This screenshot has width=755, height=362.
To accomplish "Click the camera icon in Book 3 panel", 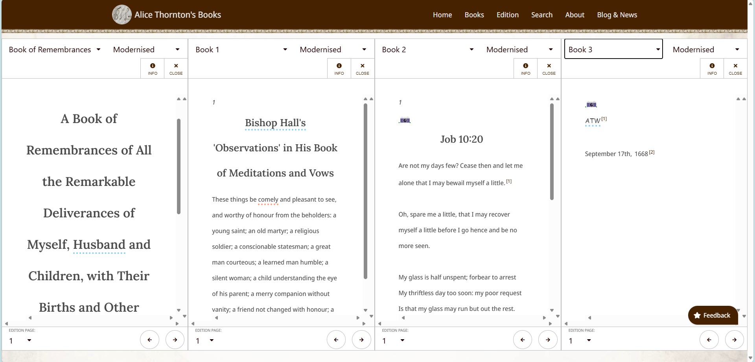I will [x=591, y=104].
